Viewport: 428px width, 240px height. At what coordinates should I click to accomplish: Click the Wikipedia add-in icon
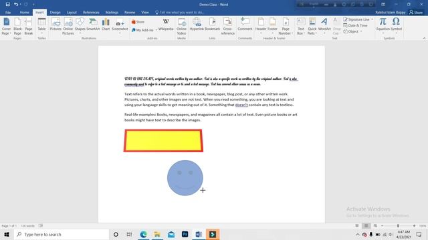[166, 24]
